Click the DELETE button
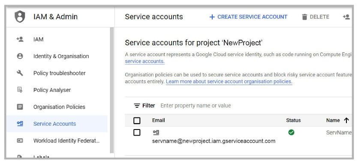Screen dimensions: 358x165 click(x=316, y=17)
